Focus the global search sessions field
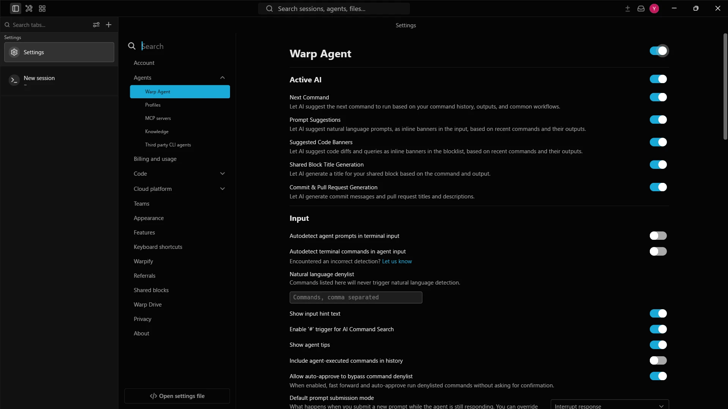728x409 pixels. tap(334, 9)
